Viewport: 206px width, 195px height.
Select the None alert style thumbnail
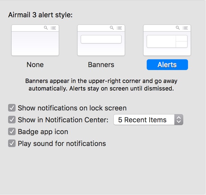click(35, 40)
